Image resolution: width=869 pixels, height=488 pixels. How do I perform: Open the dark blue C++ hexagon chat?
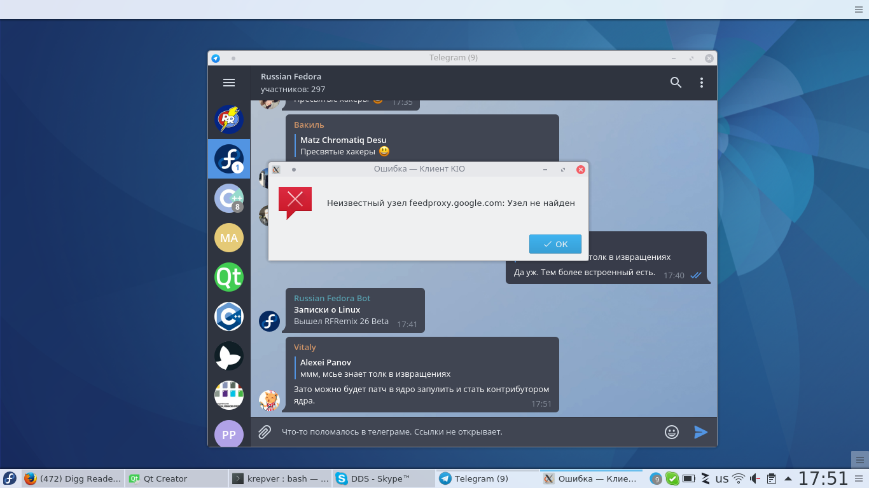(x=229, y=316)
